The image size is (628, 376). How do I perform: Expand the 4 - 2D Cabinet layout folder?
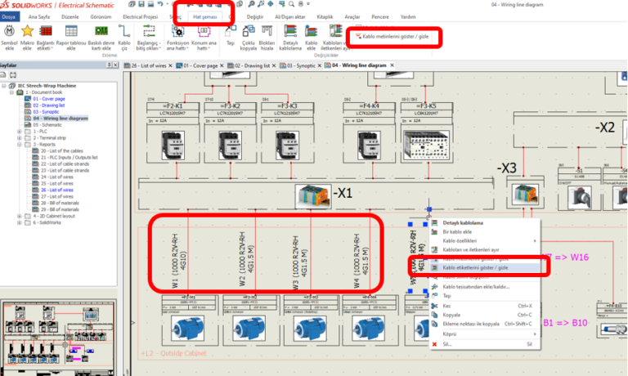20,217
